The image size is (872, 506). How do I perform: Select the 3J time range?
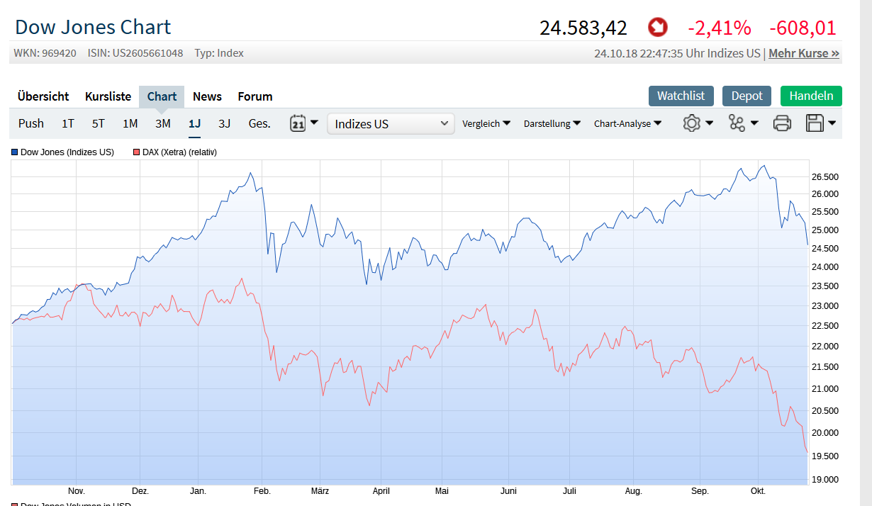point(224,123)
